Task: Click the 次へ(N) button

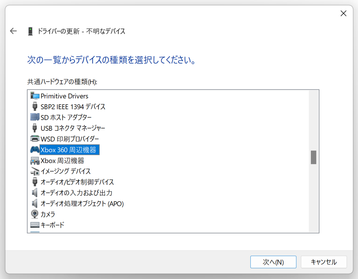Action: pos(273,262)
